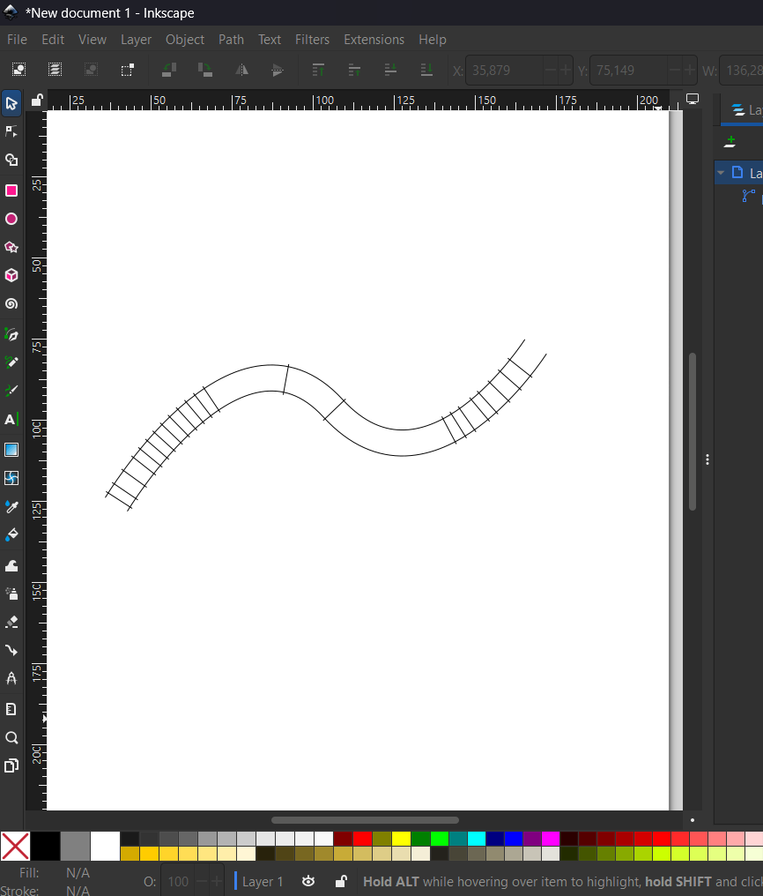The image size is (763, 896).
Task: Select the Star and polygon tool
Action: tap(11, 247)
